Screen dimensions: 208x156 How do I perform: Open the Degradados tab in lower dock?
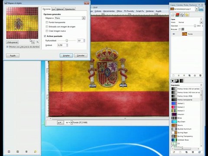click(x=182, y=81)
